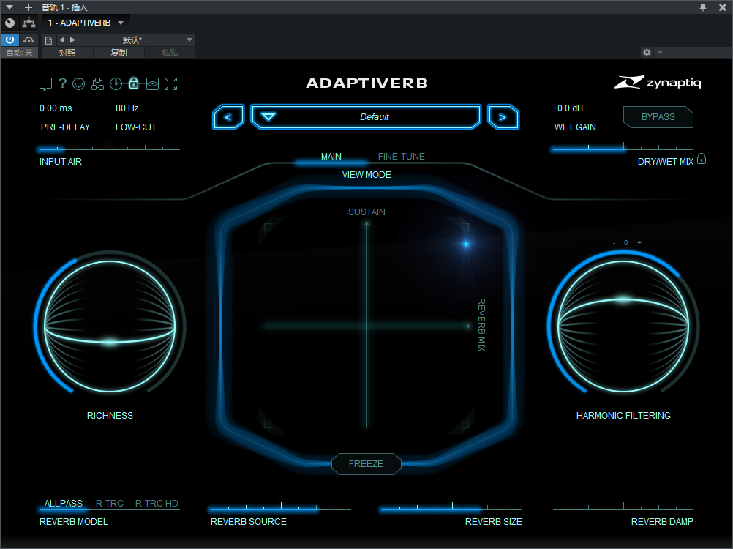Go to previous host preset arrow
The height and width of the screenshot is (549, 733).
61,40
